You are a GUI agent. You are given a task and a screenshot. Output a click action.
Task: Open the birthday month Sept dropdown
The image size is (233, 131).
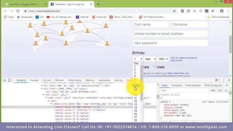click(x=150, y=59)
